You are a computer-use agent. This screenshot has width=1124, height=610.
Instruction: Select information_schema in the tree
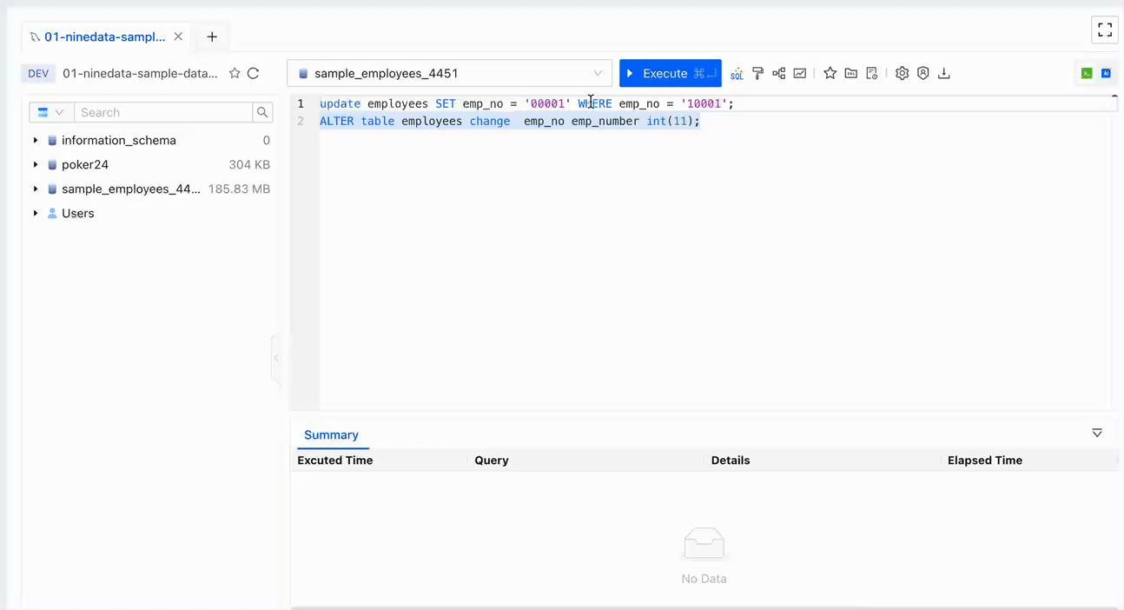119,141
